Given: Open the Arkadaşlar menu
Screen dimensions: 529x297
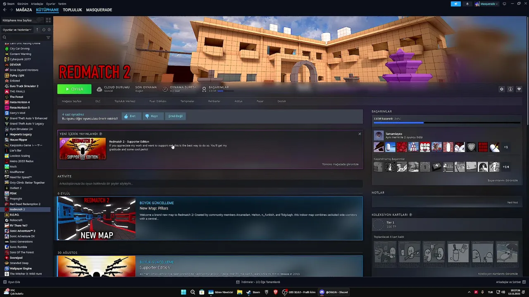Looking at the screenshot, I should point(37,4).
